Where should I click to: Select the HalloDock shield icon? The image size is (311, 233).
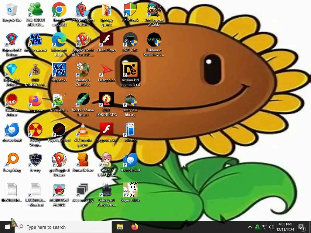130,9
